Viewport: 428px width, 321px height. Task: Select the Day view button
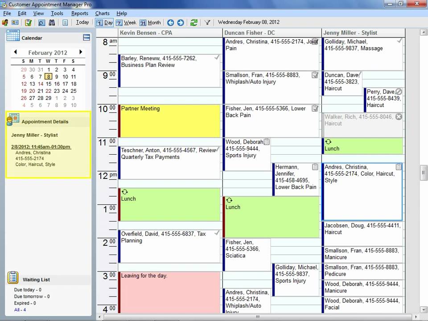click(x=104, y=23)
